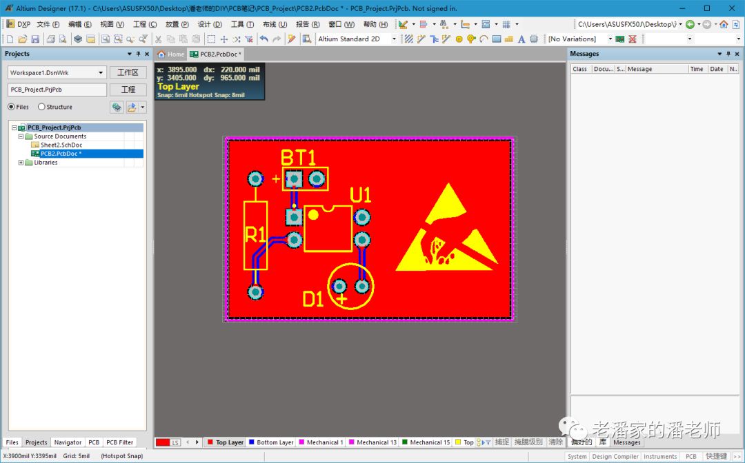Viewport: 745px width, 463px height.
Task: Click the Undo arrow icon
Action: [264, 39]
